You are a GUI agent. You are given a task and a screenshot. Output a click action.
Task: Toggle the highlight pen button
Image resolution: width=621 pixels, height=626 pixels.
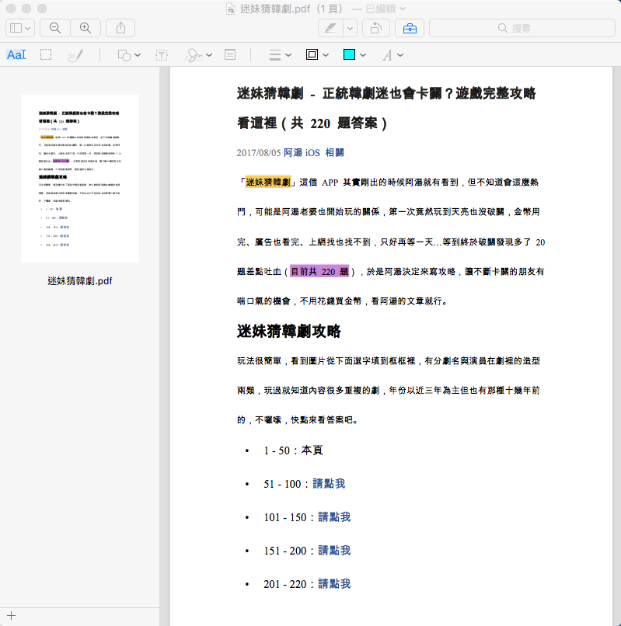coord(330,28)
